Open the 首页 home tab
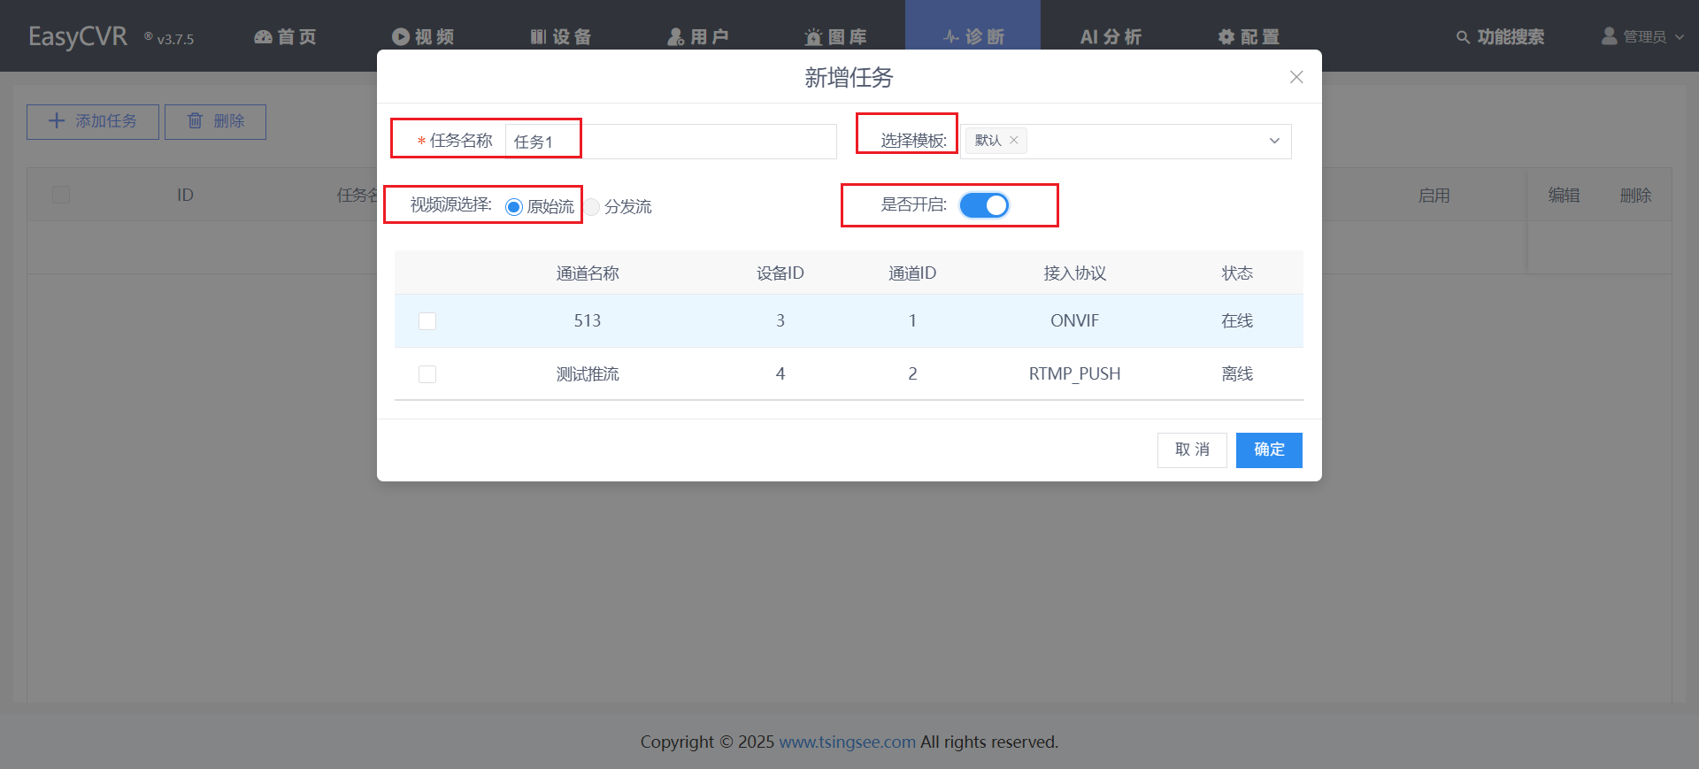Viewport: 1699px width, 769px height. coord(285,36)
